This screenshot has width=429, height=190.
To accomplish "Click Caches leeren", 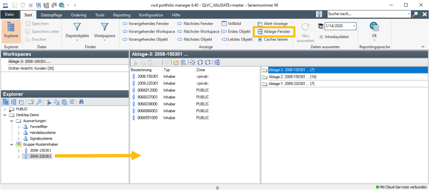I will pyautogui.click(x=273, y=40).
